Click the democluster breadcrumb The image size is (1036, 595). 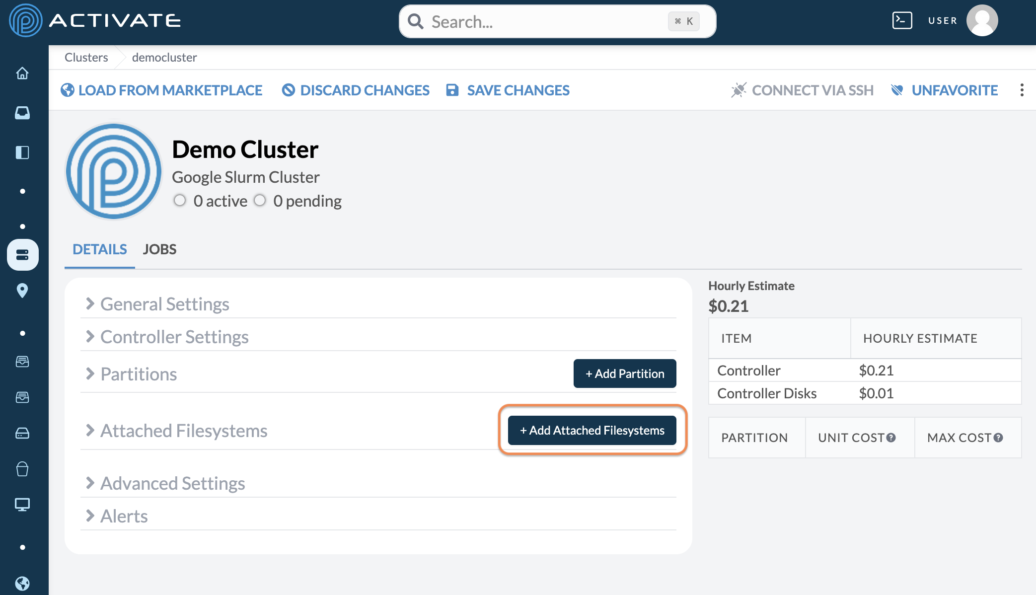pyautogui.click(x=164, y=58)
